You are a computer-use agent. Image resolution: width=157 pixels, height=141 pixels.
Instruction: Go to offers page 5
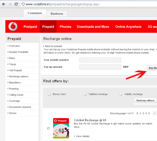pos(149,113)
